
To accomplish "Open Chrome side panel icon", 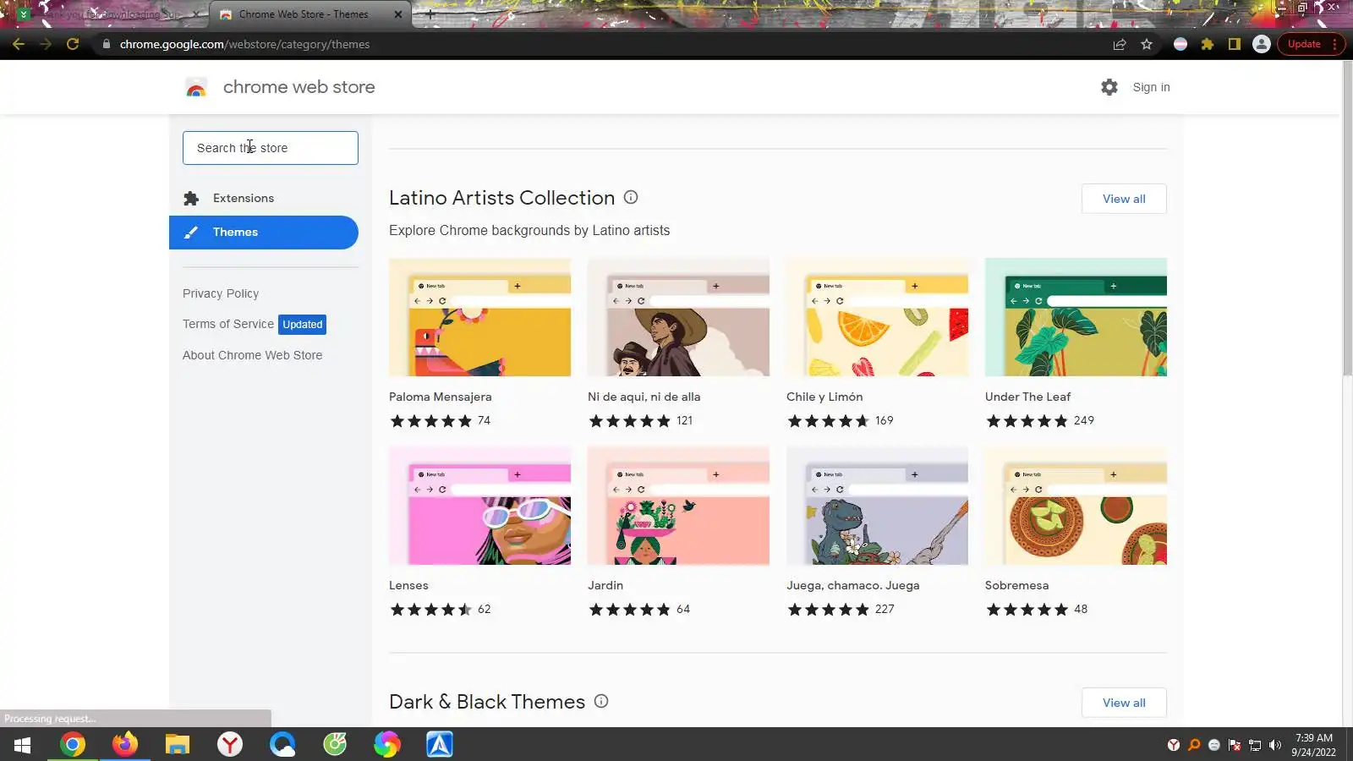I will click(x=1235, y=44).
